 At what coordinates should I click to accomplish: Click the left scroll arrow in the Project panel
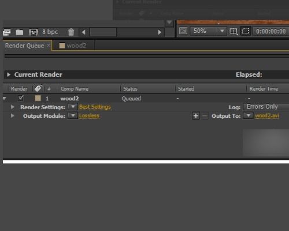[84, 32]
